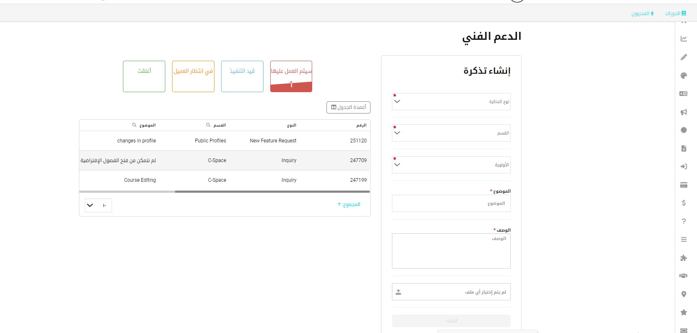Click the search icon beside الموضوع column
The height and width of the screenshot is (333, 697).
[134, 125]
